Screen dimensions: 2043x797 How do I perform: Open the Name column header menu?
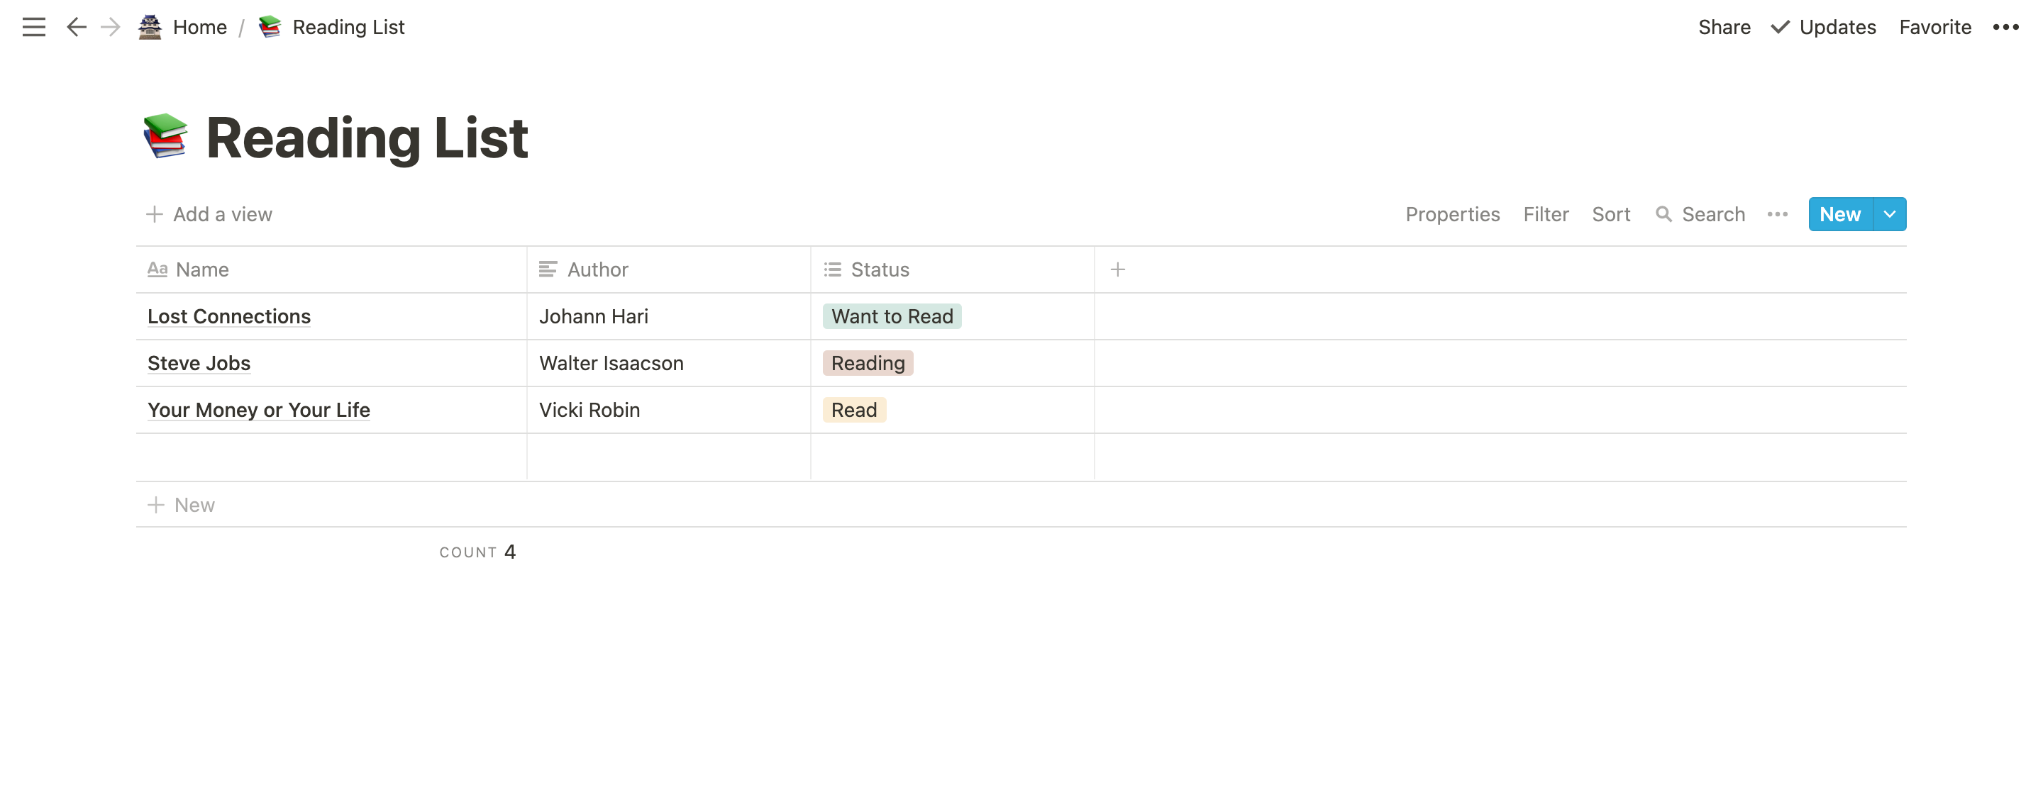[331, 269]
